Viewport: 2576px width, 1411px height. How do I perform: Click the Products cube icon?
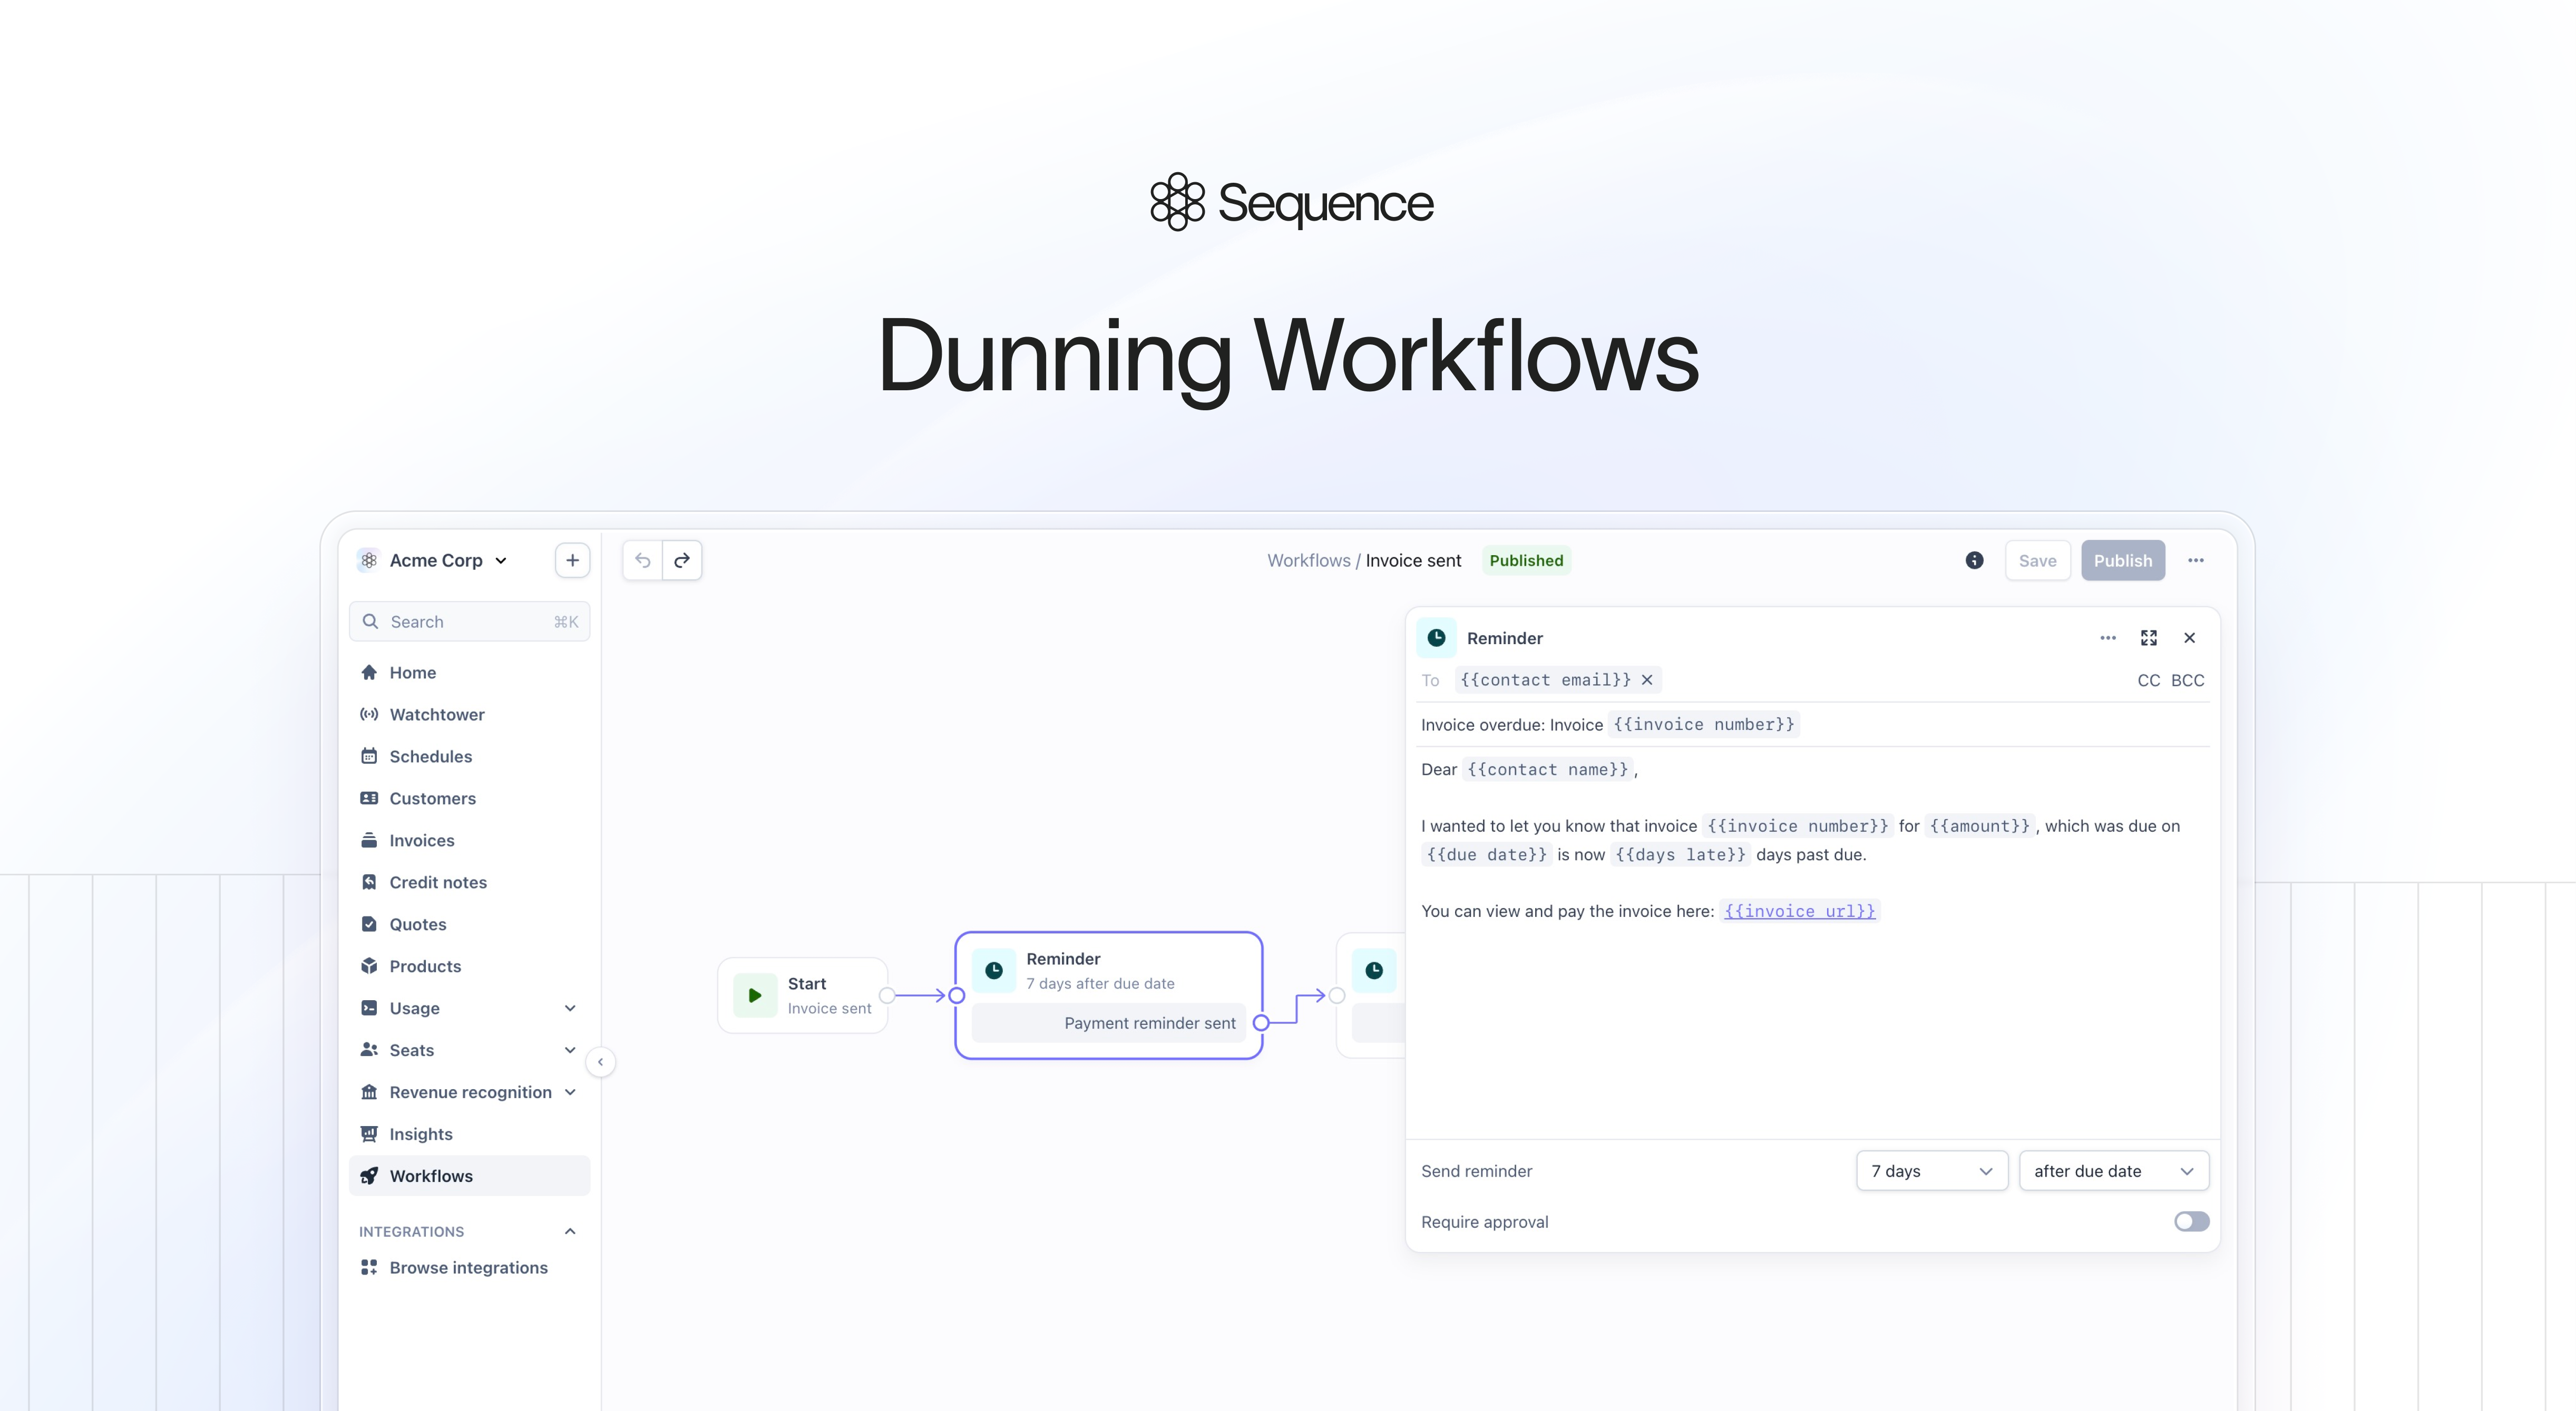pyautogui.click(x=369, y=966)
